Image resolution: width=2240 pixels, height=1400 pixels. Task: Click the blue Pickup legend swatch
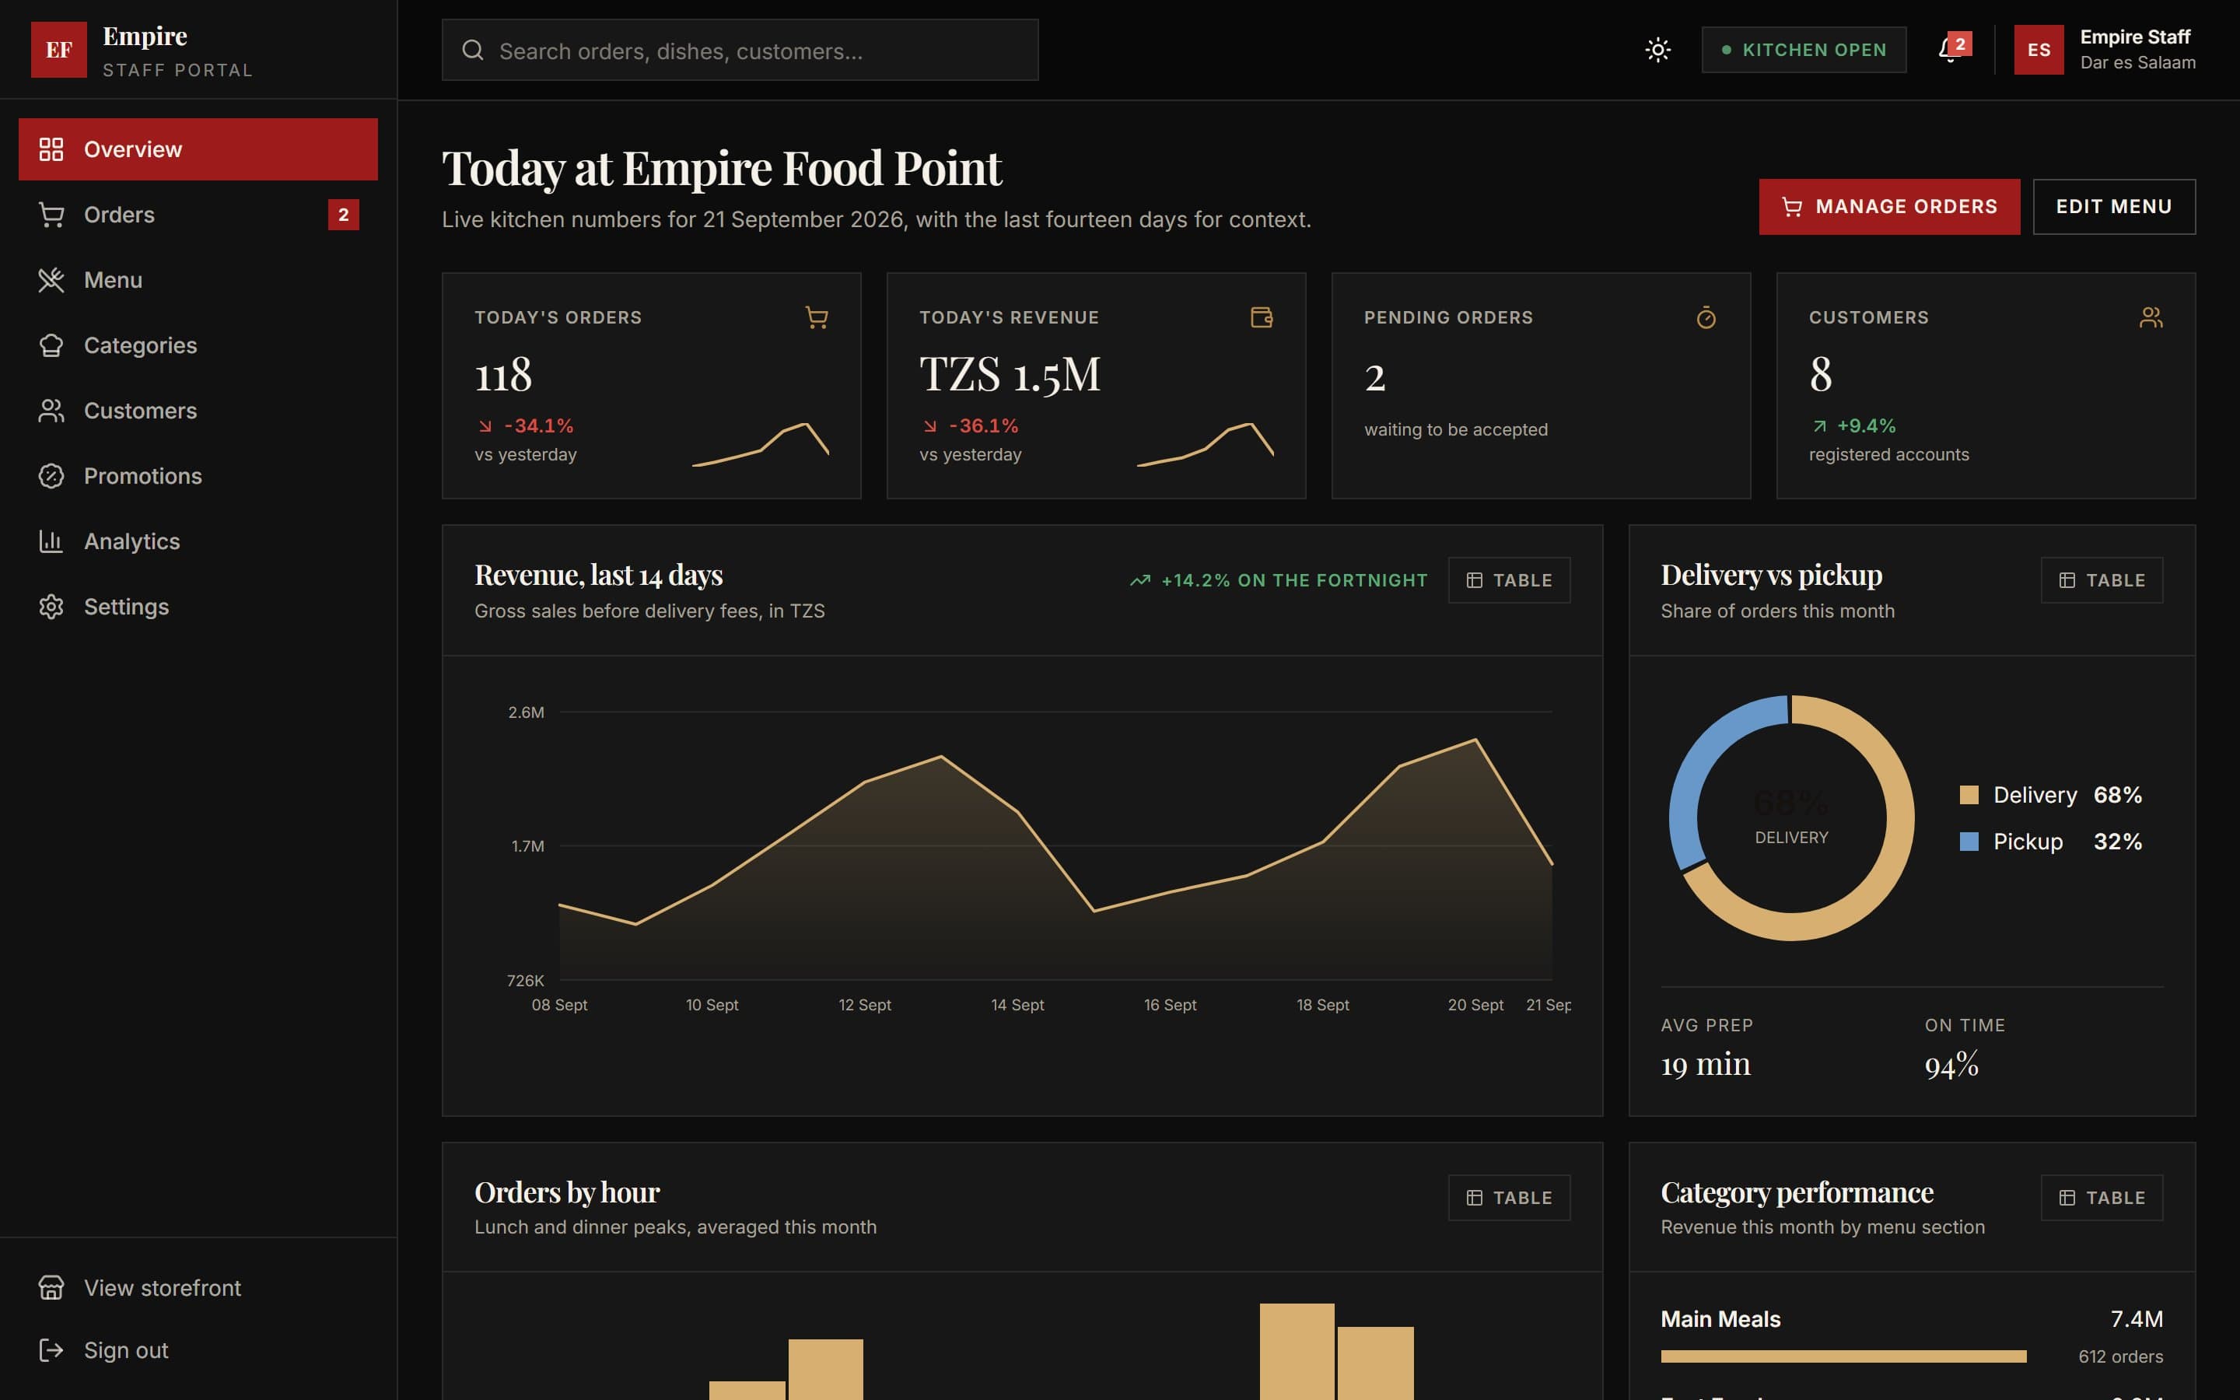1969,842
